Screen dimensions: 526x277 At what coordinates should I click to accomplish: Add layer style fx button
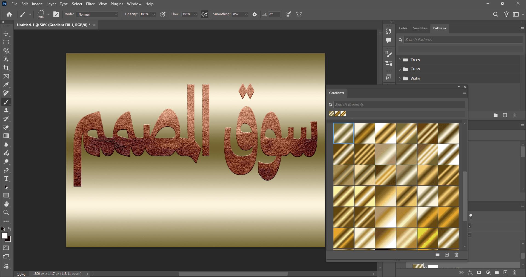pyautogui.click(x=470, y=272)
